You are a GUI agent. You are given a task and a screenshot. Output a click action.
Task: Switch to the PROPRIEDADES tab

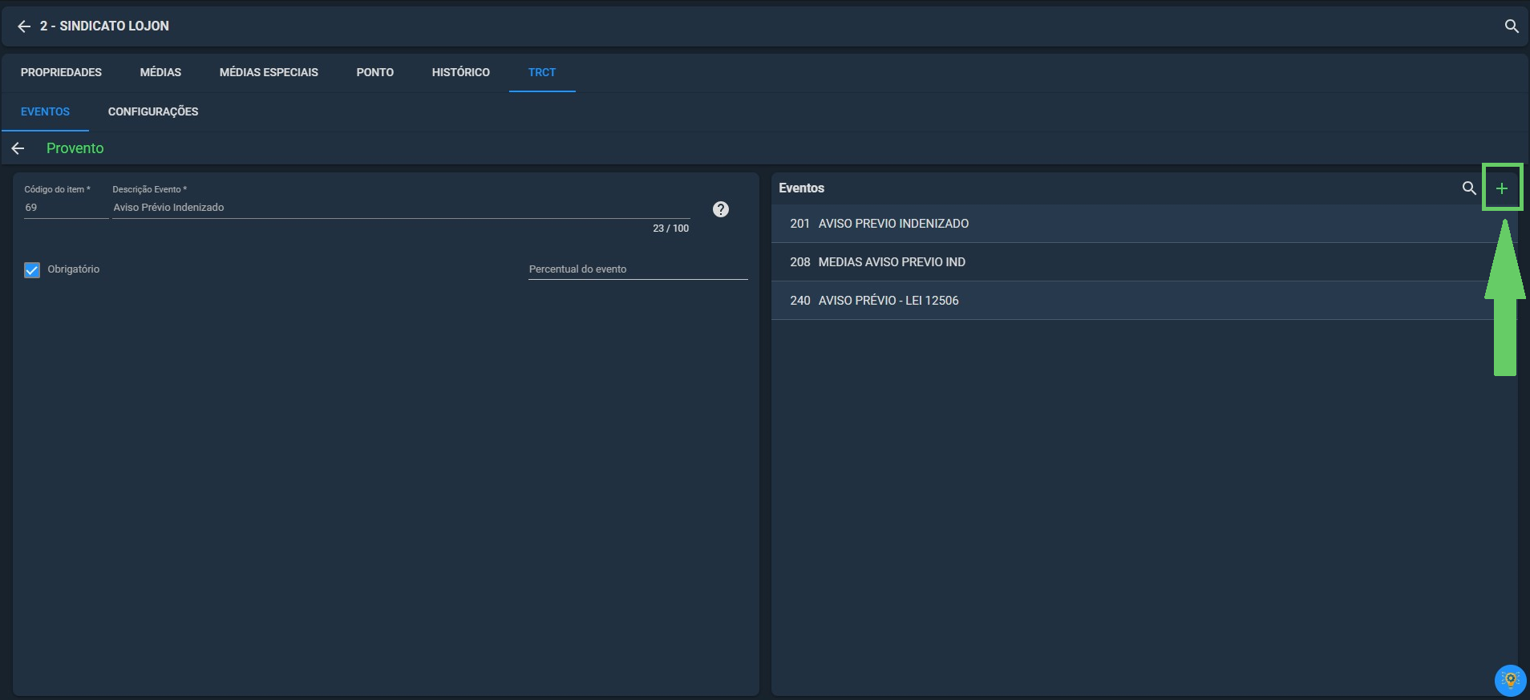pyautogui.click(x=61, y=72)
